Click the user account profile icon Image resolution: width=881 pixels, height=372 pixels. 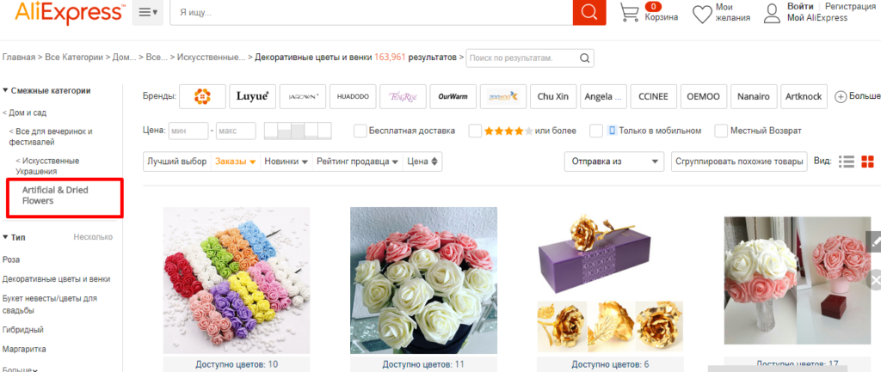[771, 13]
